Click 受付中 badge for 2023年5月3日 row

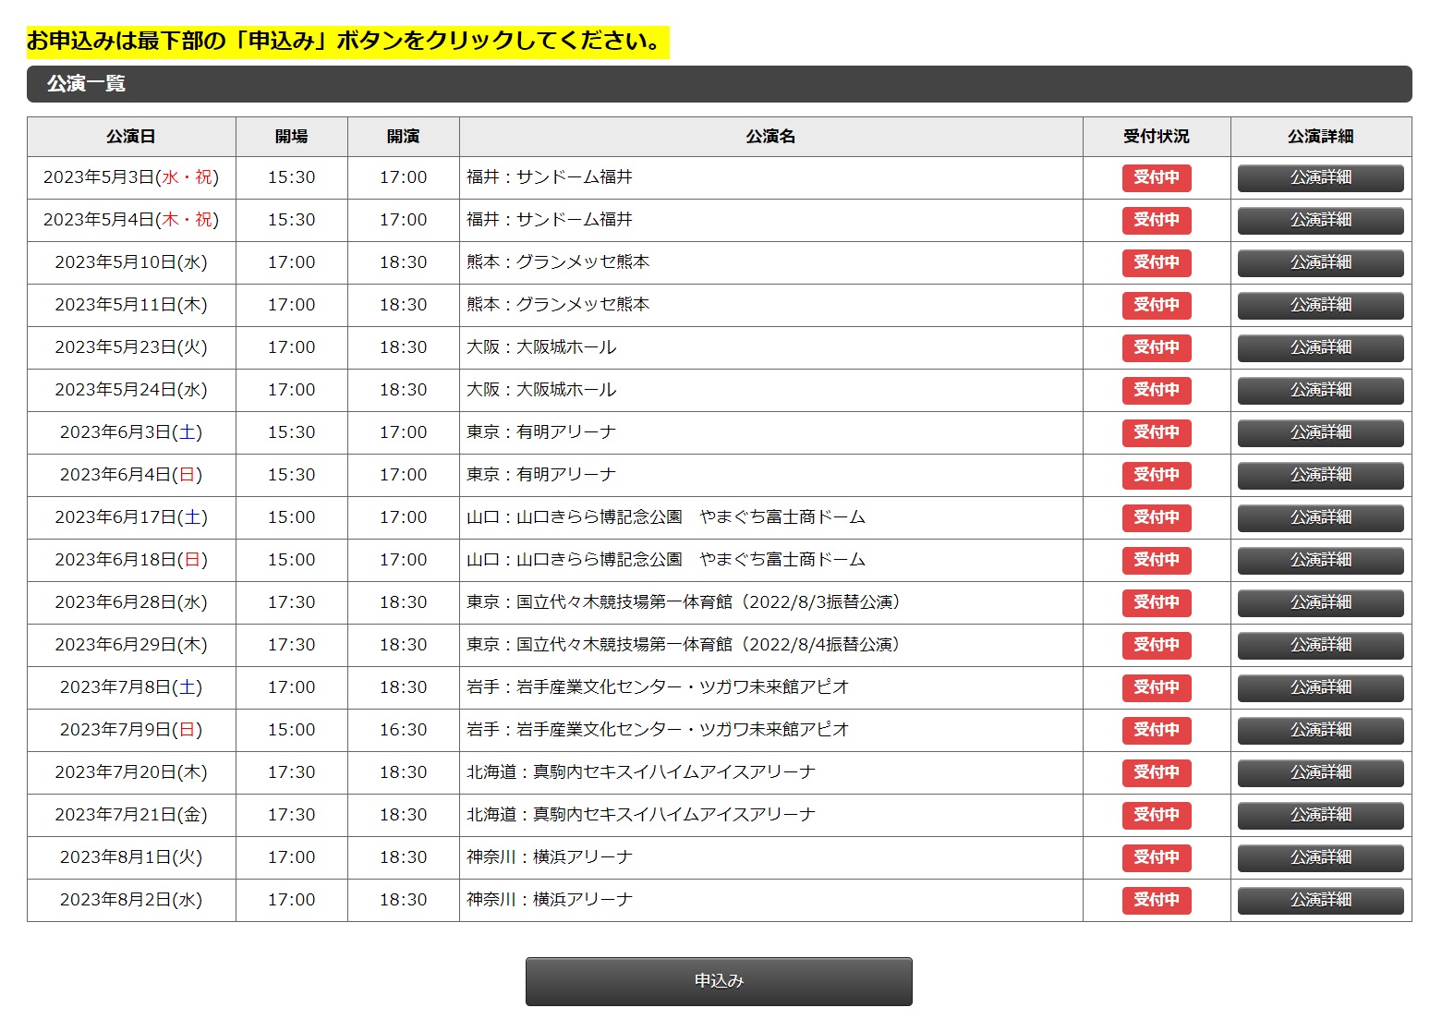(x=1157, y=177)
